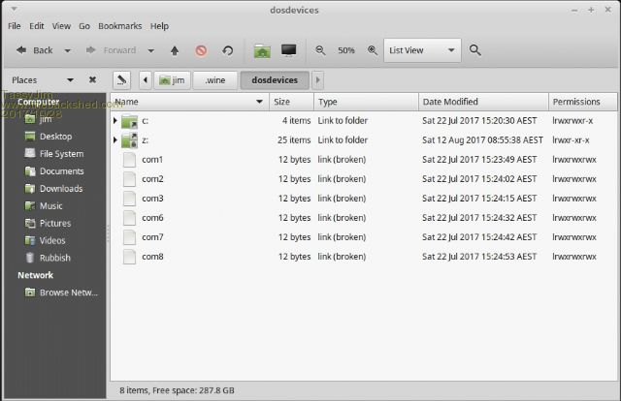Sort by the Date Modified column header

click(x=481, y=102)
